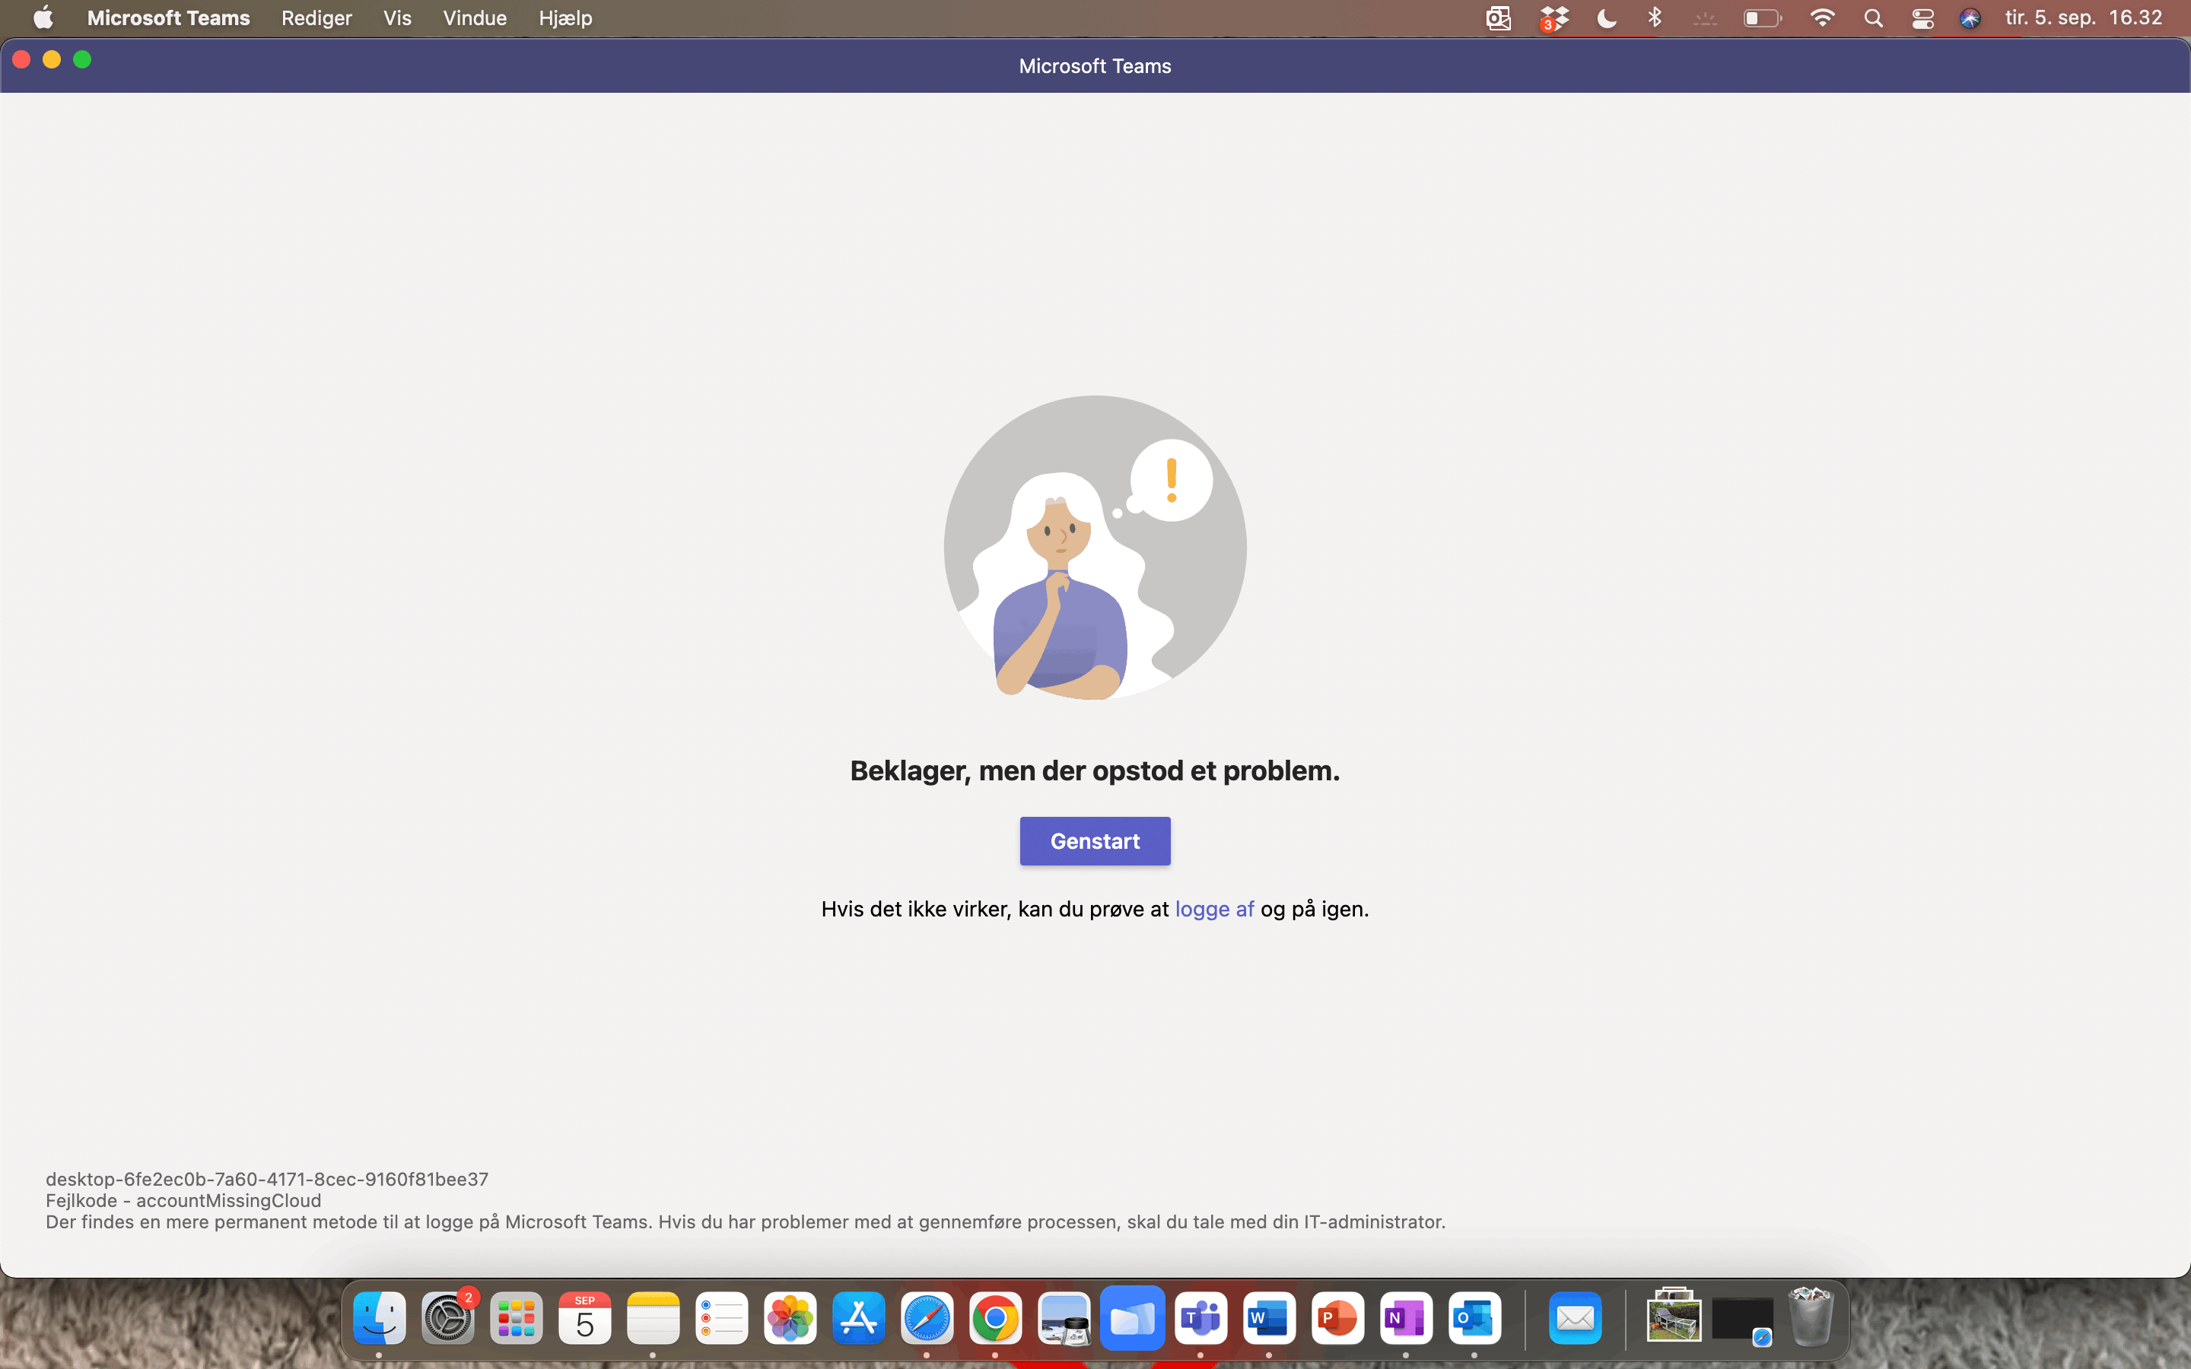Open Microsoft Teams from the Dock
Screen dimensions: 2191x1369
(x=1200, y=1318)
